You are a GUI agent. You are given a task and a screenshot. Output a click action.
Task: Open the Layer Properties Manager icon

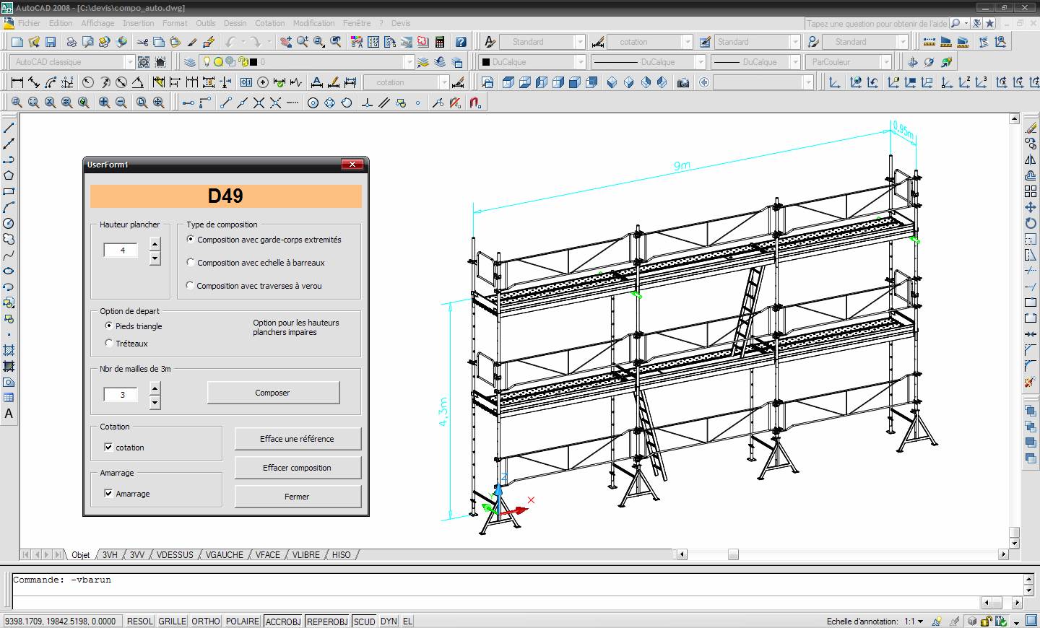189,62
